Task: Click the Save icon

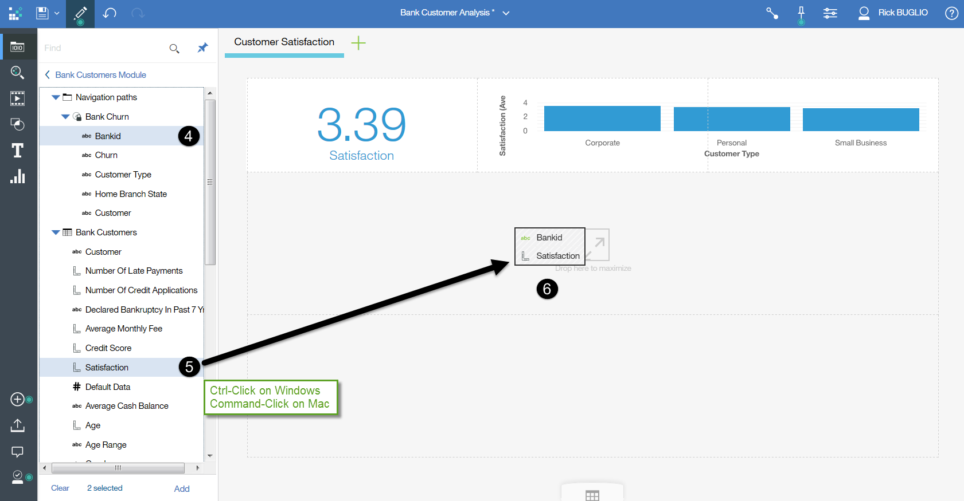Action: (x=42, y=13)
